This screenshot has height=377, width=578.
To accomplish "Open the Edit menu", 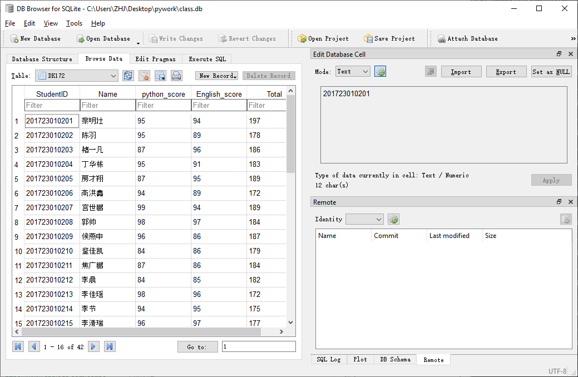I will [x=29, y=23].
